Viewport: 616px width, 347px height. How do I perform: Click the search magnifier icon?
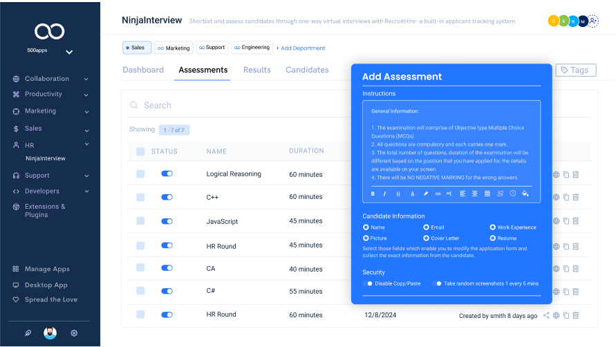tap(134, 105)
